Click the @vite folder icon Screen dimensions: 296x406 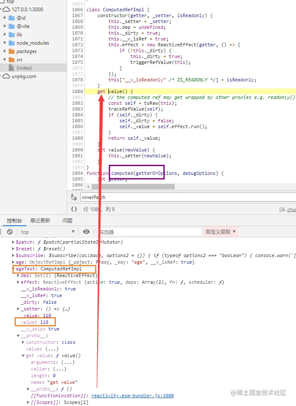click(12, 26)
